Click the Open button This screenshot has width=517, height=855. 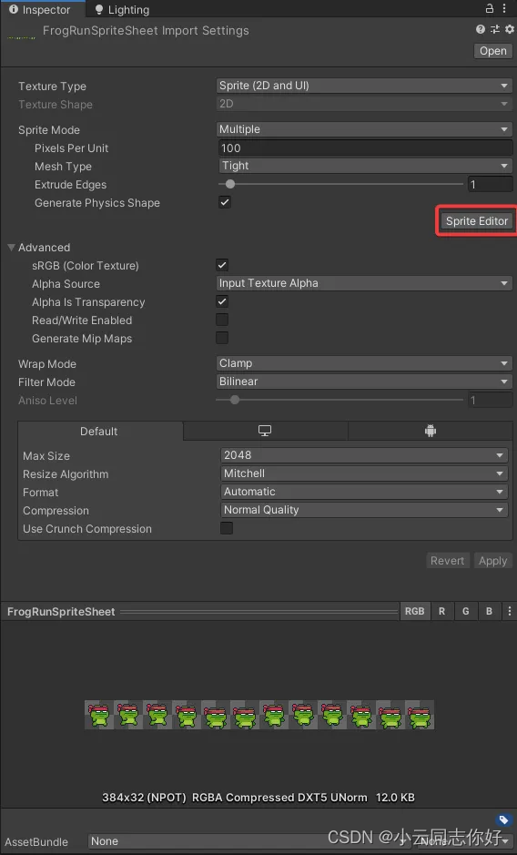[x=493, y=51]
